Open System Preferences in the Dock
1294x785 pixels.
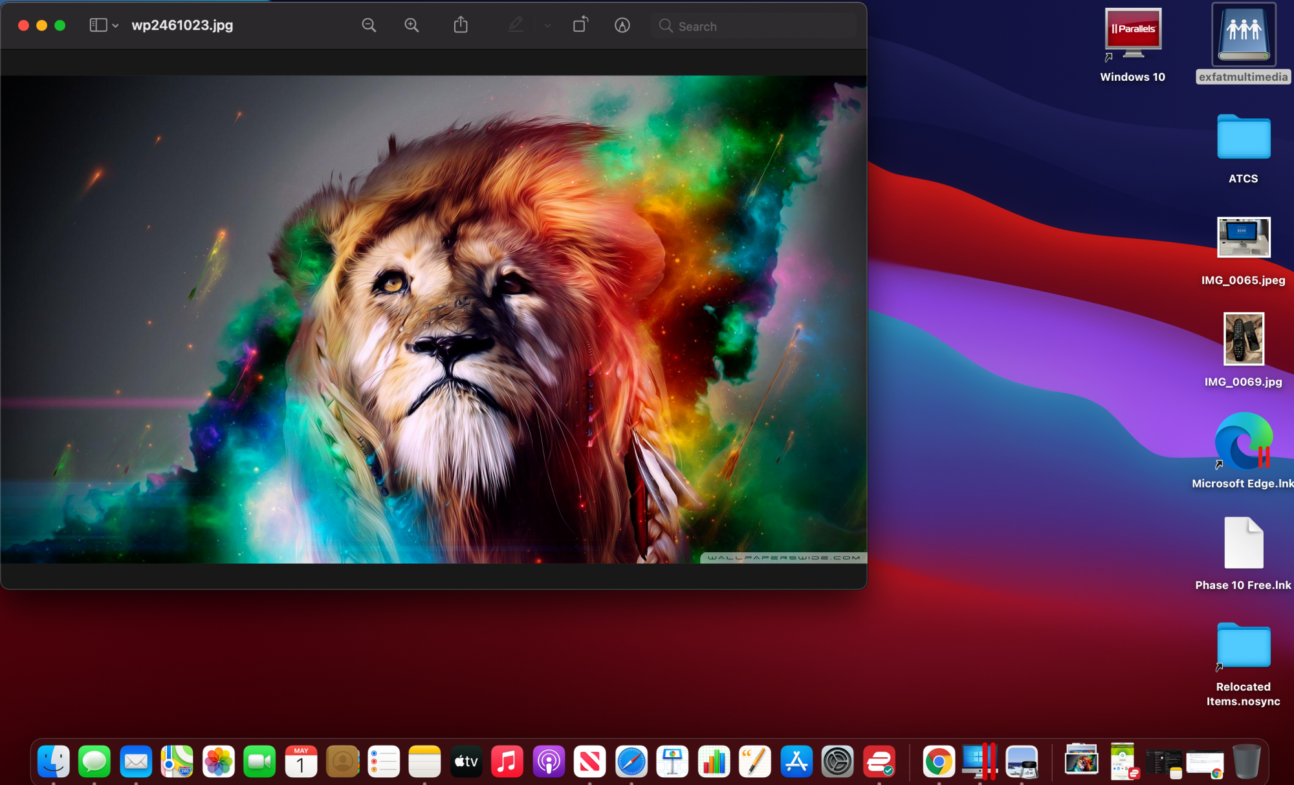[837, 762]
